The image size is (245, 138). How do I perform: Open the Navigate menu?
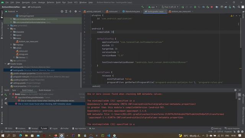pyautogui.click(x=26, y=2)
